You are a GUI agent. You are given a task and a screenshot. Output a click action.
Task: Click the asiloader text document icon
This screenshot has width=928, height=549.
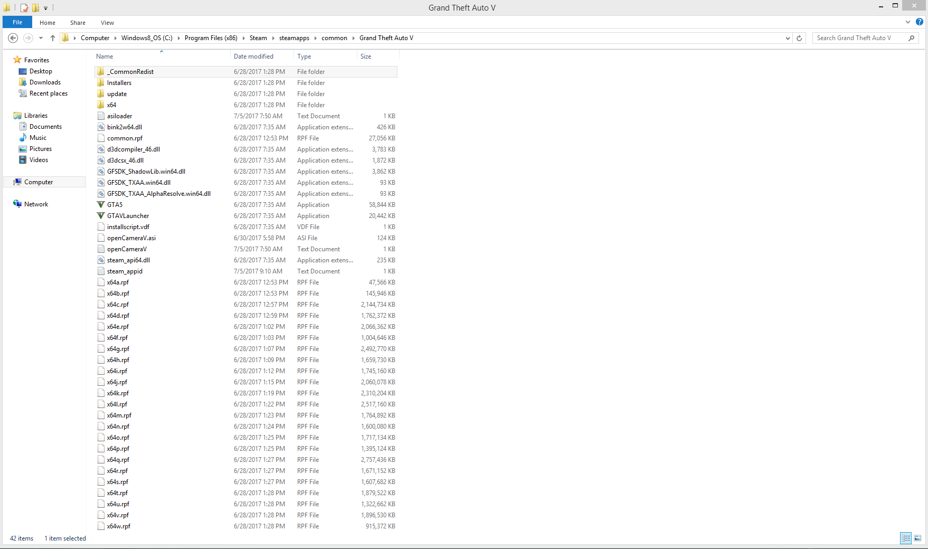tap(101, 116)
